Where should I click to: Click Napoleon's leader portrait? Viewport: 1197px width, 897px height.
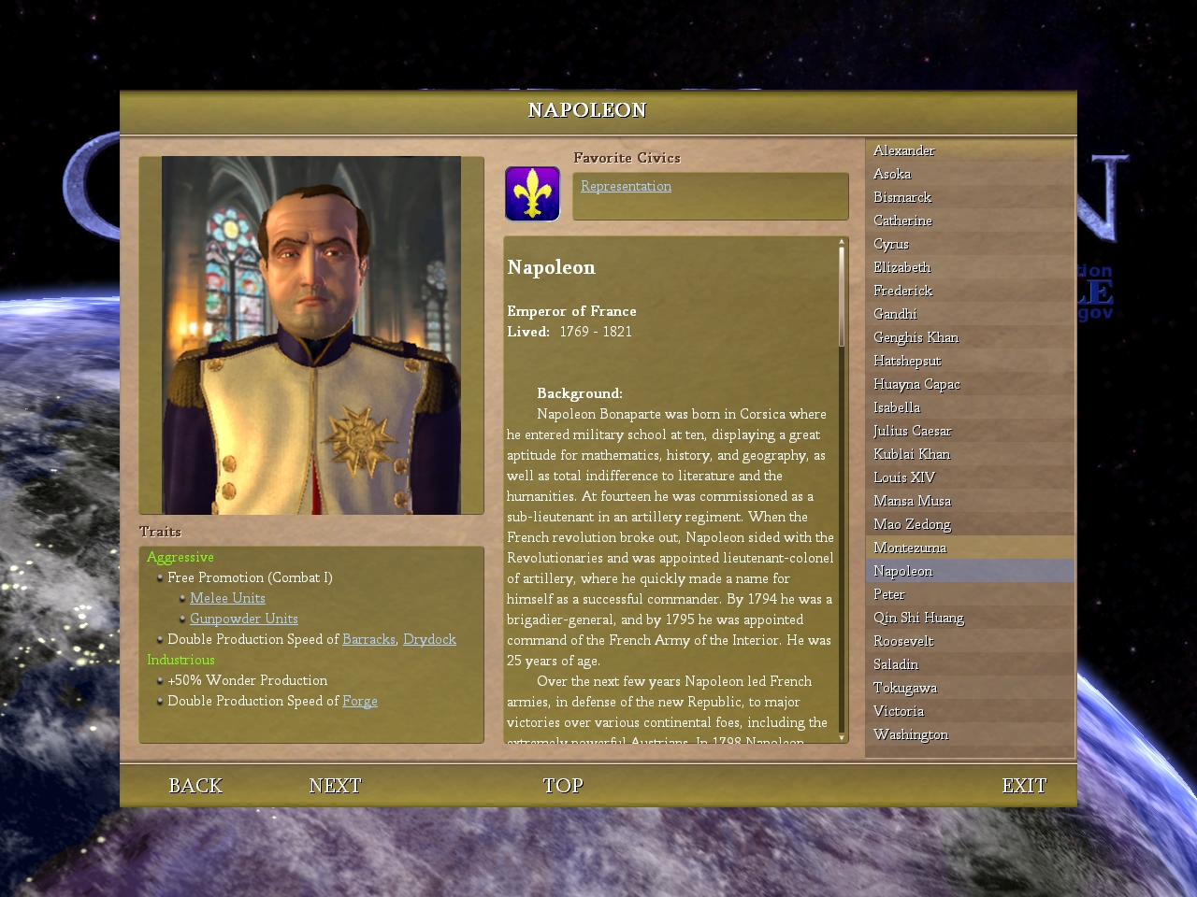pyautogui.click(x=311, y=335)
